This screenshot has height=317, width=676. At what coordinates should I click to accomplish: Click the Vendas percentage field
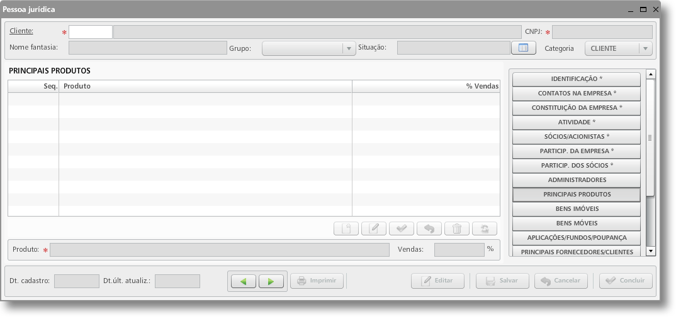coord(459,249)
